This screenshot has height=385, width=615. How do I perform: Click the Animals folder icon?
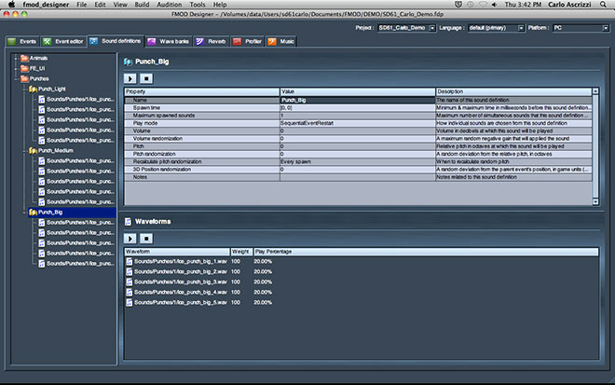(x=25, y=58)
